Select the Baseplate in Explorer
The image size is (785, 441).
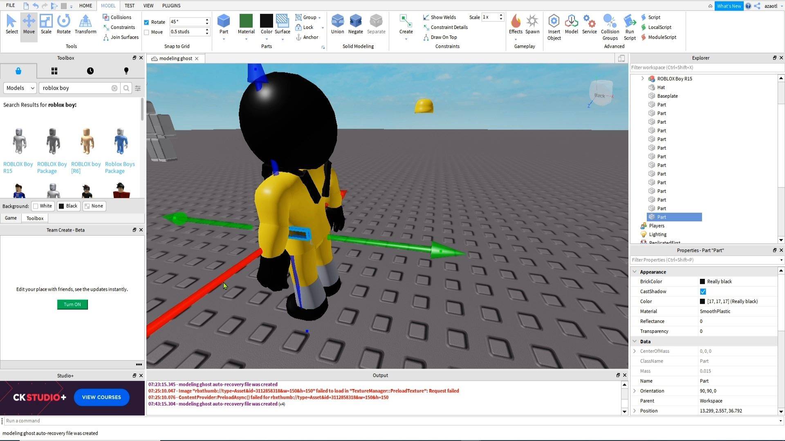pos(667,96)
